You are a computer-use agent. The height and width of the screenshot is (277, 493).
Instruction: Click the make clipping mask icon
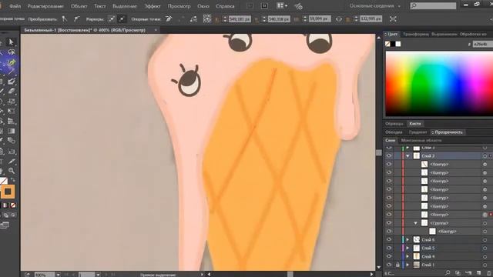coord(458,273)
